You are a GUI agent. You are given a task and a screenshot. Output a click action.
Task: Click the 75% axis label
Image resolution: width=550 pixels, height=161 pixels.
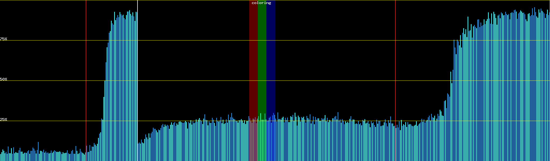click(x=3, y=39)
